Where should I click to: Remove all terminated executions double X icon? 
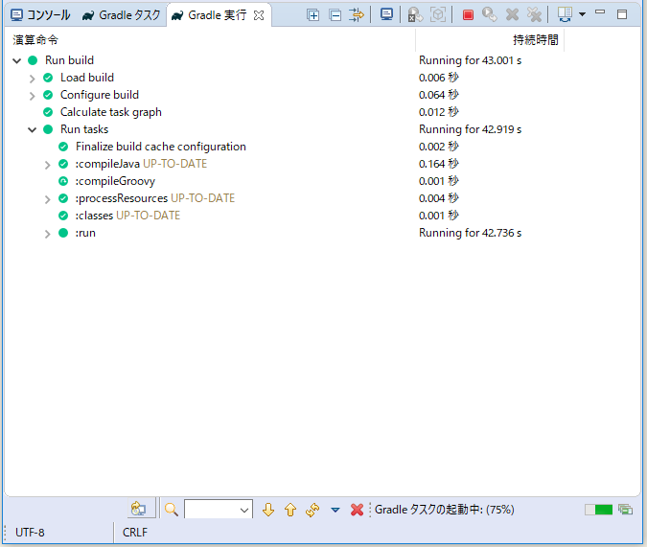pos(534,15)
